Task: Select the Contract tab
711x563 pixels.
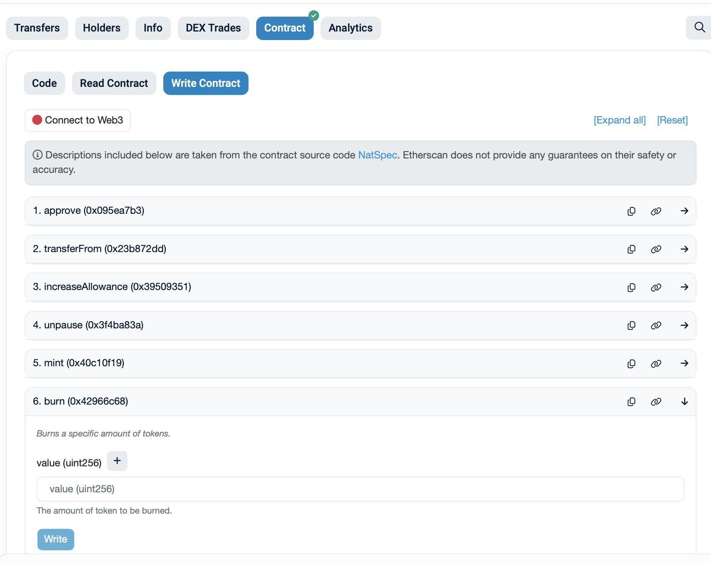Action: pos(285,28)
